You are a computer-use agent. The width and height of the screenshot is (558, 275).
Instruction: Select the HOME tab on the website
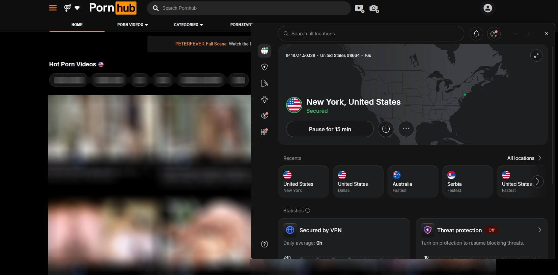tap(77, 25)
